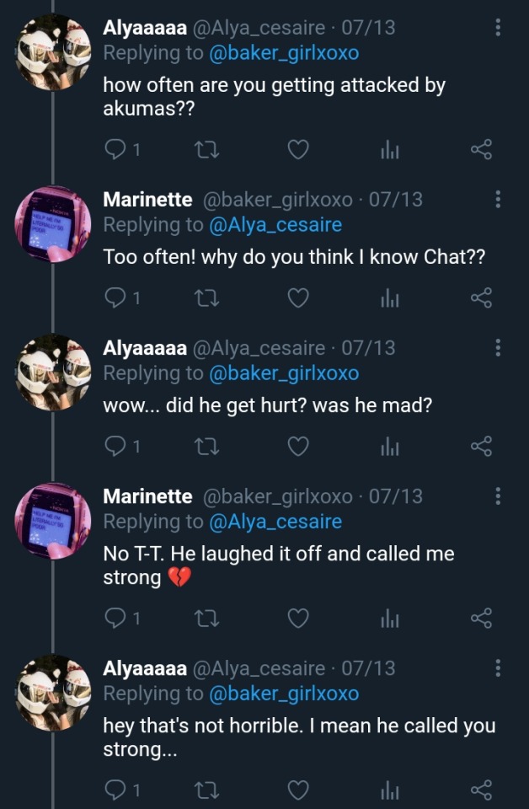Open Alya's avatar on "did he get hurt" tweet
This screenshot has width=529, height=809.
pos(53,372)
